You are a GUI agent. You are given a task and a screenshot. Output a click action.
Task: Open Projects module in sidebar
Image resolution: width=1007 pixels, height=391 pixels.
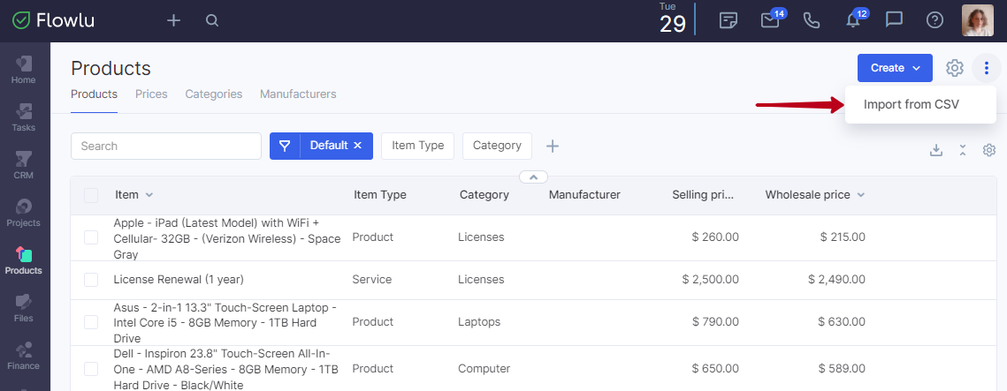[24, 214]
